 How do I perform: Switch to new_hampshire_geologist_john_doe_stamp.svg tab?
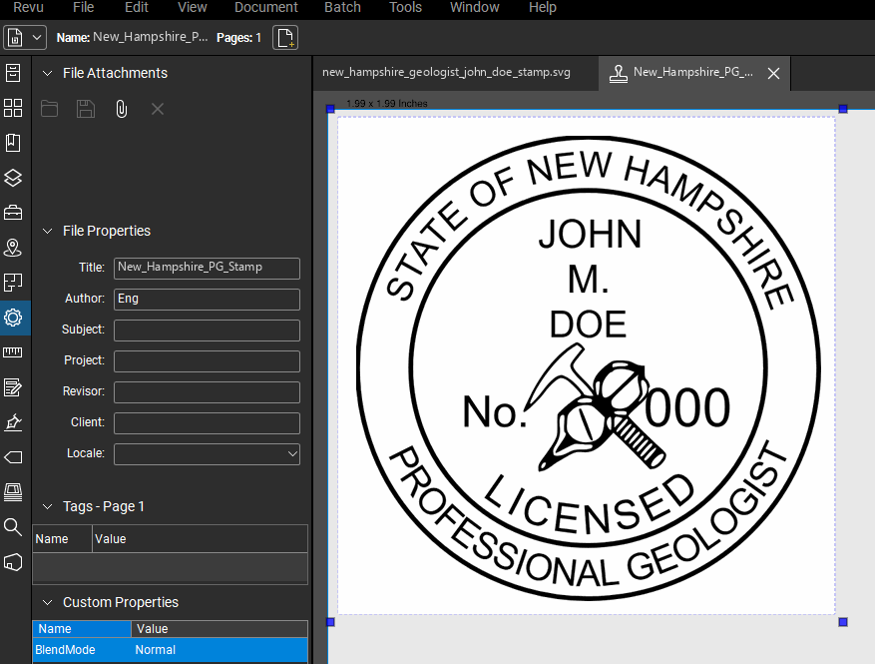(x=446, y=73)
